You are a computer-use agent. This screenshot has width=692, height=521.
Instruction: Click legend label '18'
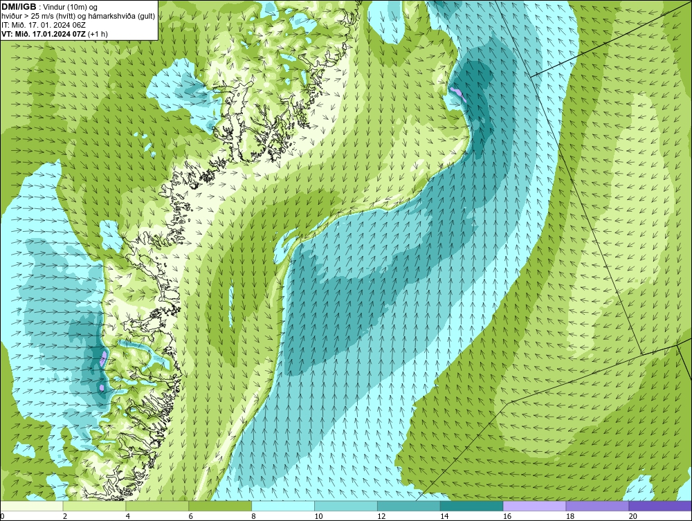point(570,516)
